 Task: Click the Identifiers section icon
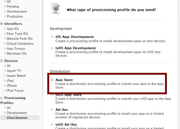click(2, 24)
